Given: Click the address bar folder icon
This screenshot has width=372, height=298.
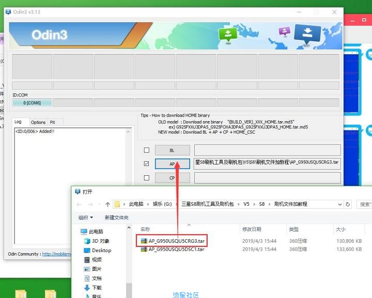Looking at the screenshot, I should 117,204.
